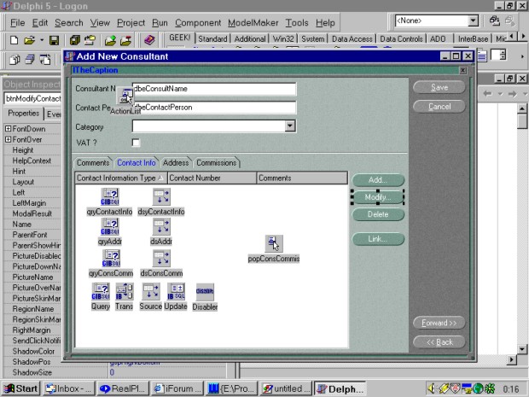Open the File menu
The height and width of the screenshot is (397, 529).
pyautogui.click(x=18, y=23)
